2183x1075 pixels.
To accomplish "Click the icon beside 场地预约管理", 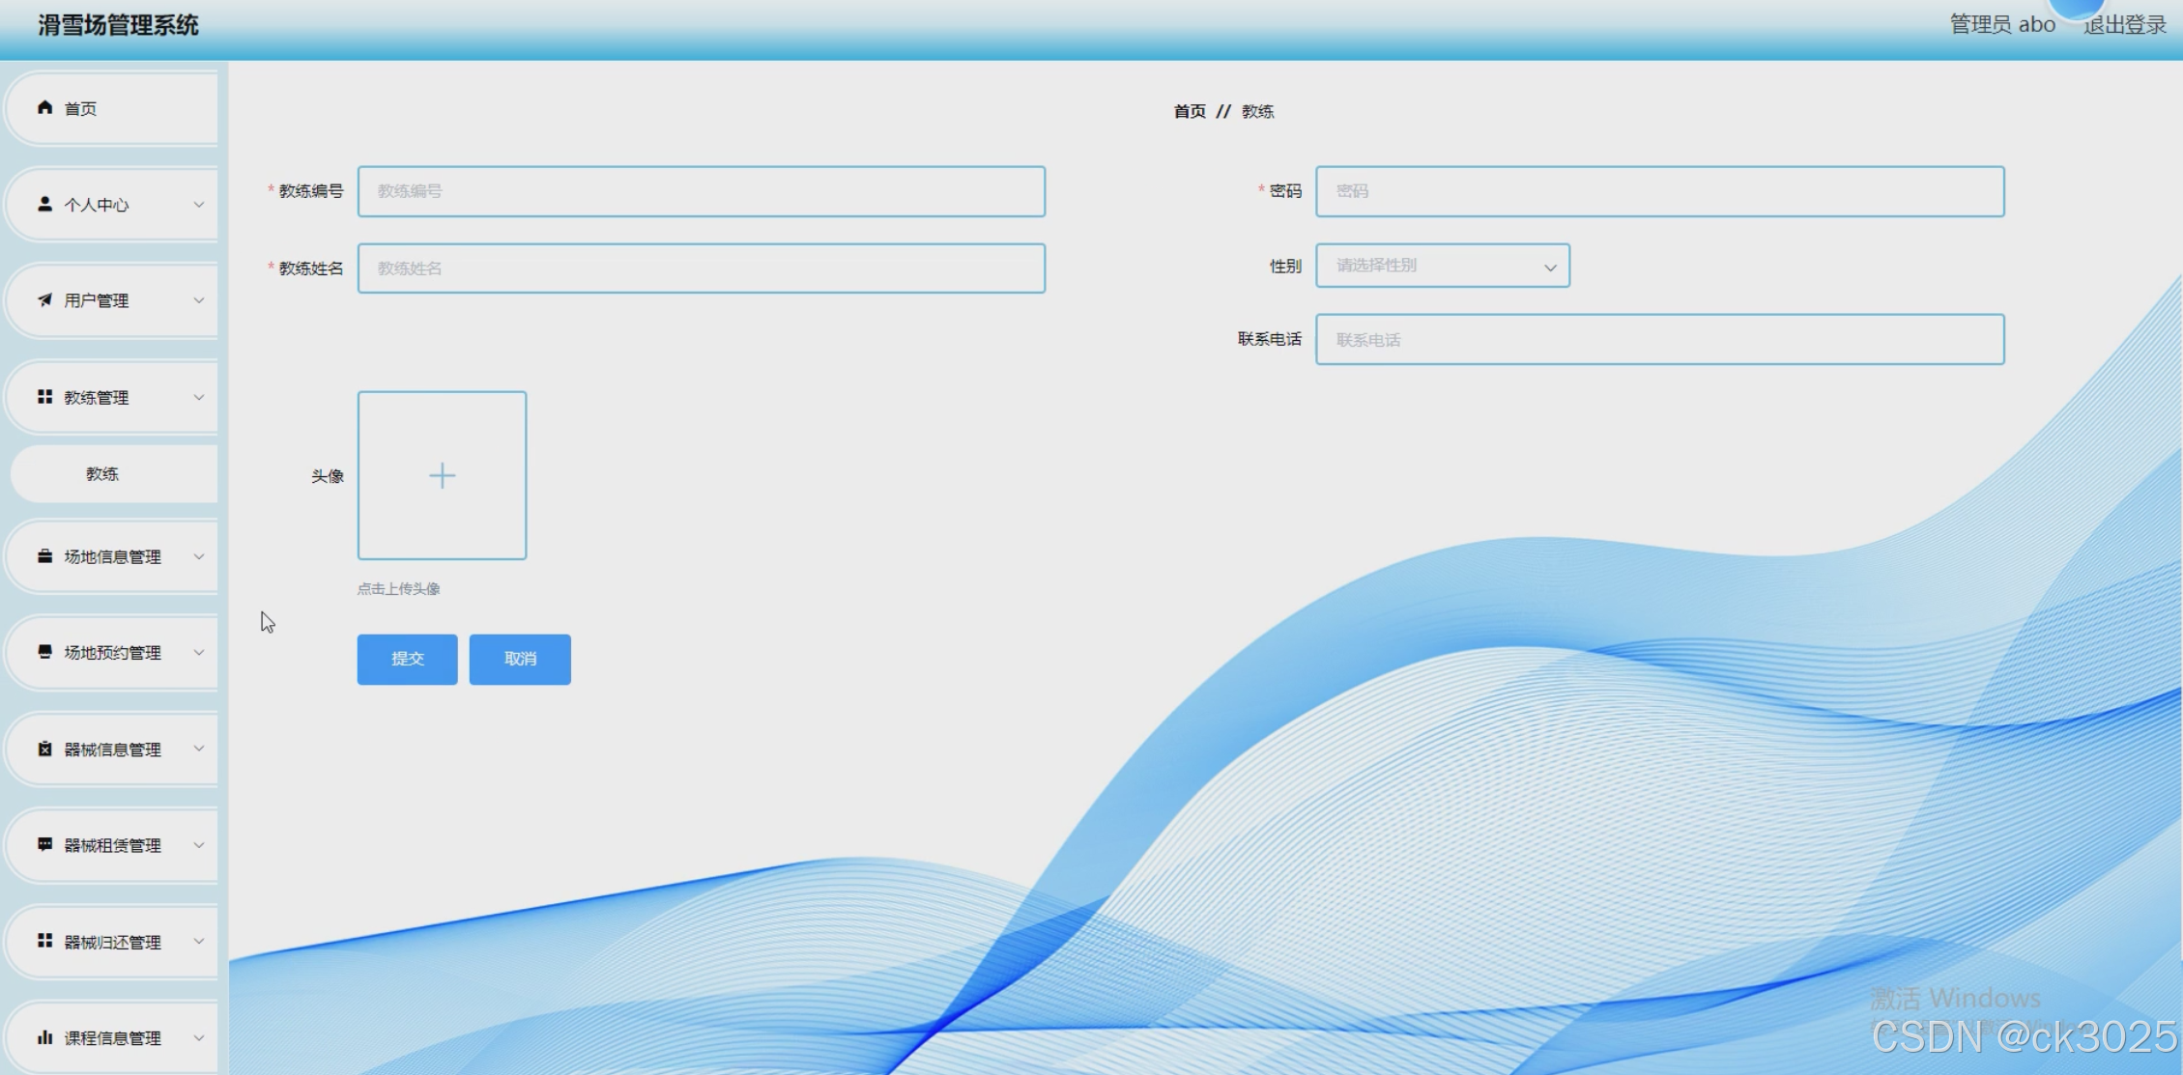I will pyautogui.click(x=44, y=652).
